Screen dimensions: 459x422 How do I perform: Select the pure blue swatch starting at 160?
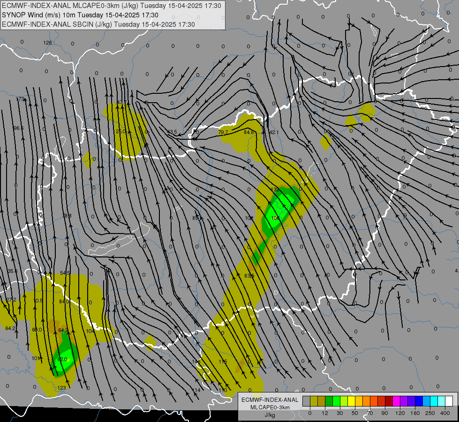[x=419, y=401]
